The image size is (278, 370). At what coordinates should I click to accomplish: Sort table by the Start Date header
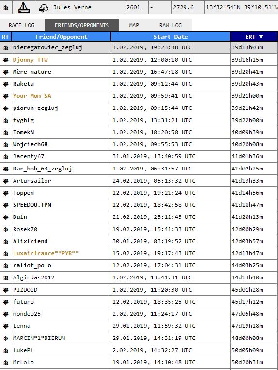click(170, 37)
